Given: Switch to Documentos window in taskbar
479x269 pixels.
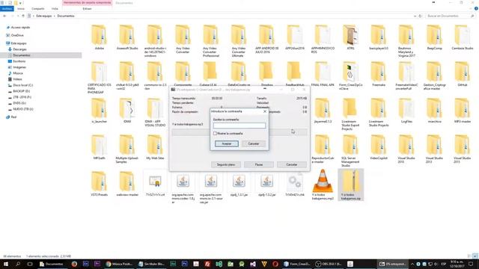Looking at the screenshot, I should pyautogui.click(x=52, y=264).
